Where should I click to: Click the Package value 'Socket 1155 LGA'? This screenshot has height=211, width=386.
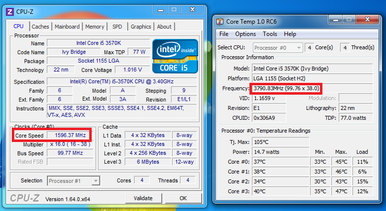click(99, 61)
